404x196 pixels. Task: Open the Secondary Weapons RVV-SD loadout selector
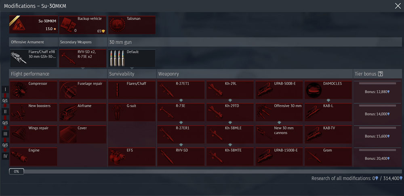tap(82, 58)
